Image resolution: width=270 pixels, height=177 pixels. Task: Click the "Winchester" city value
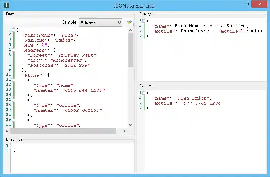67,60
